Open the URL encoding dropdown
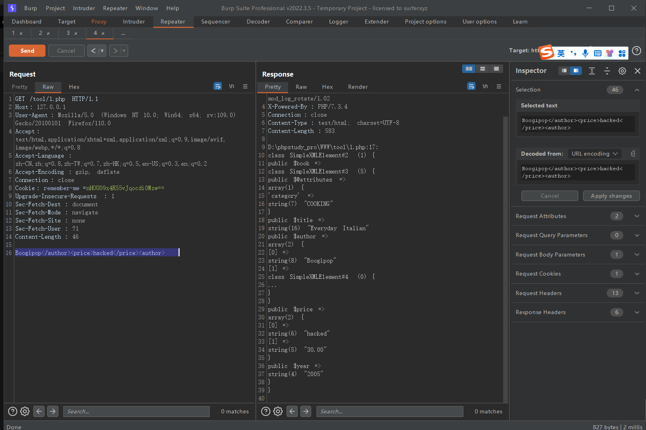Image resolution: width=646 pixels, height=430 pixels. point(594,154)
